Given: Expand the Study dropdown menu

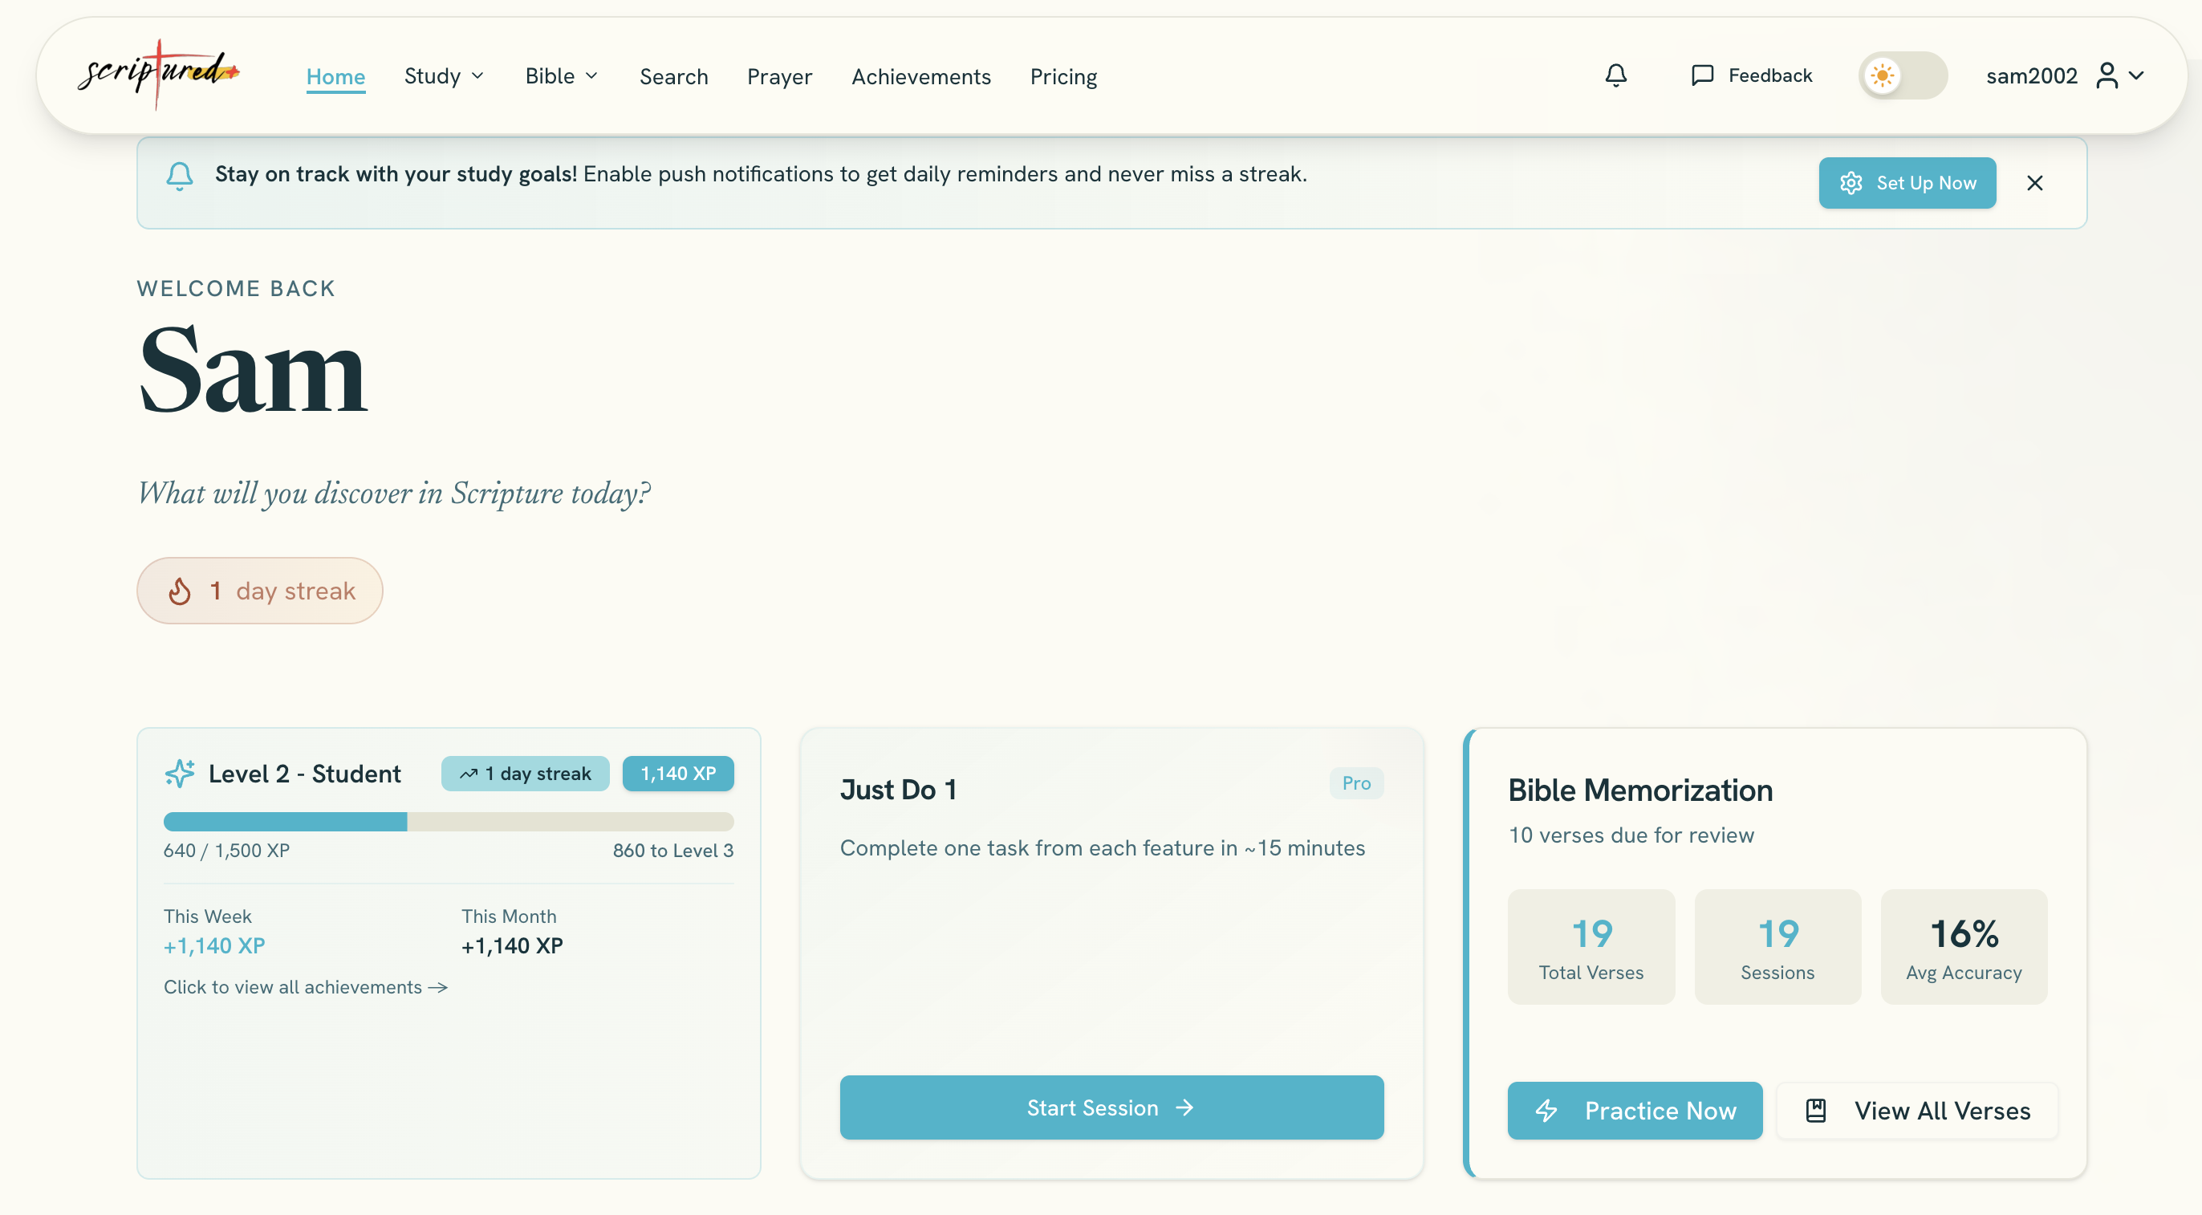Looking at the screenshot, I should (x=445, y=76).
